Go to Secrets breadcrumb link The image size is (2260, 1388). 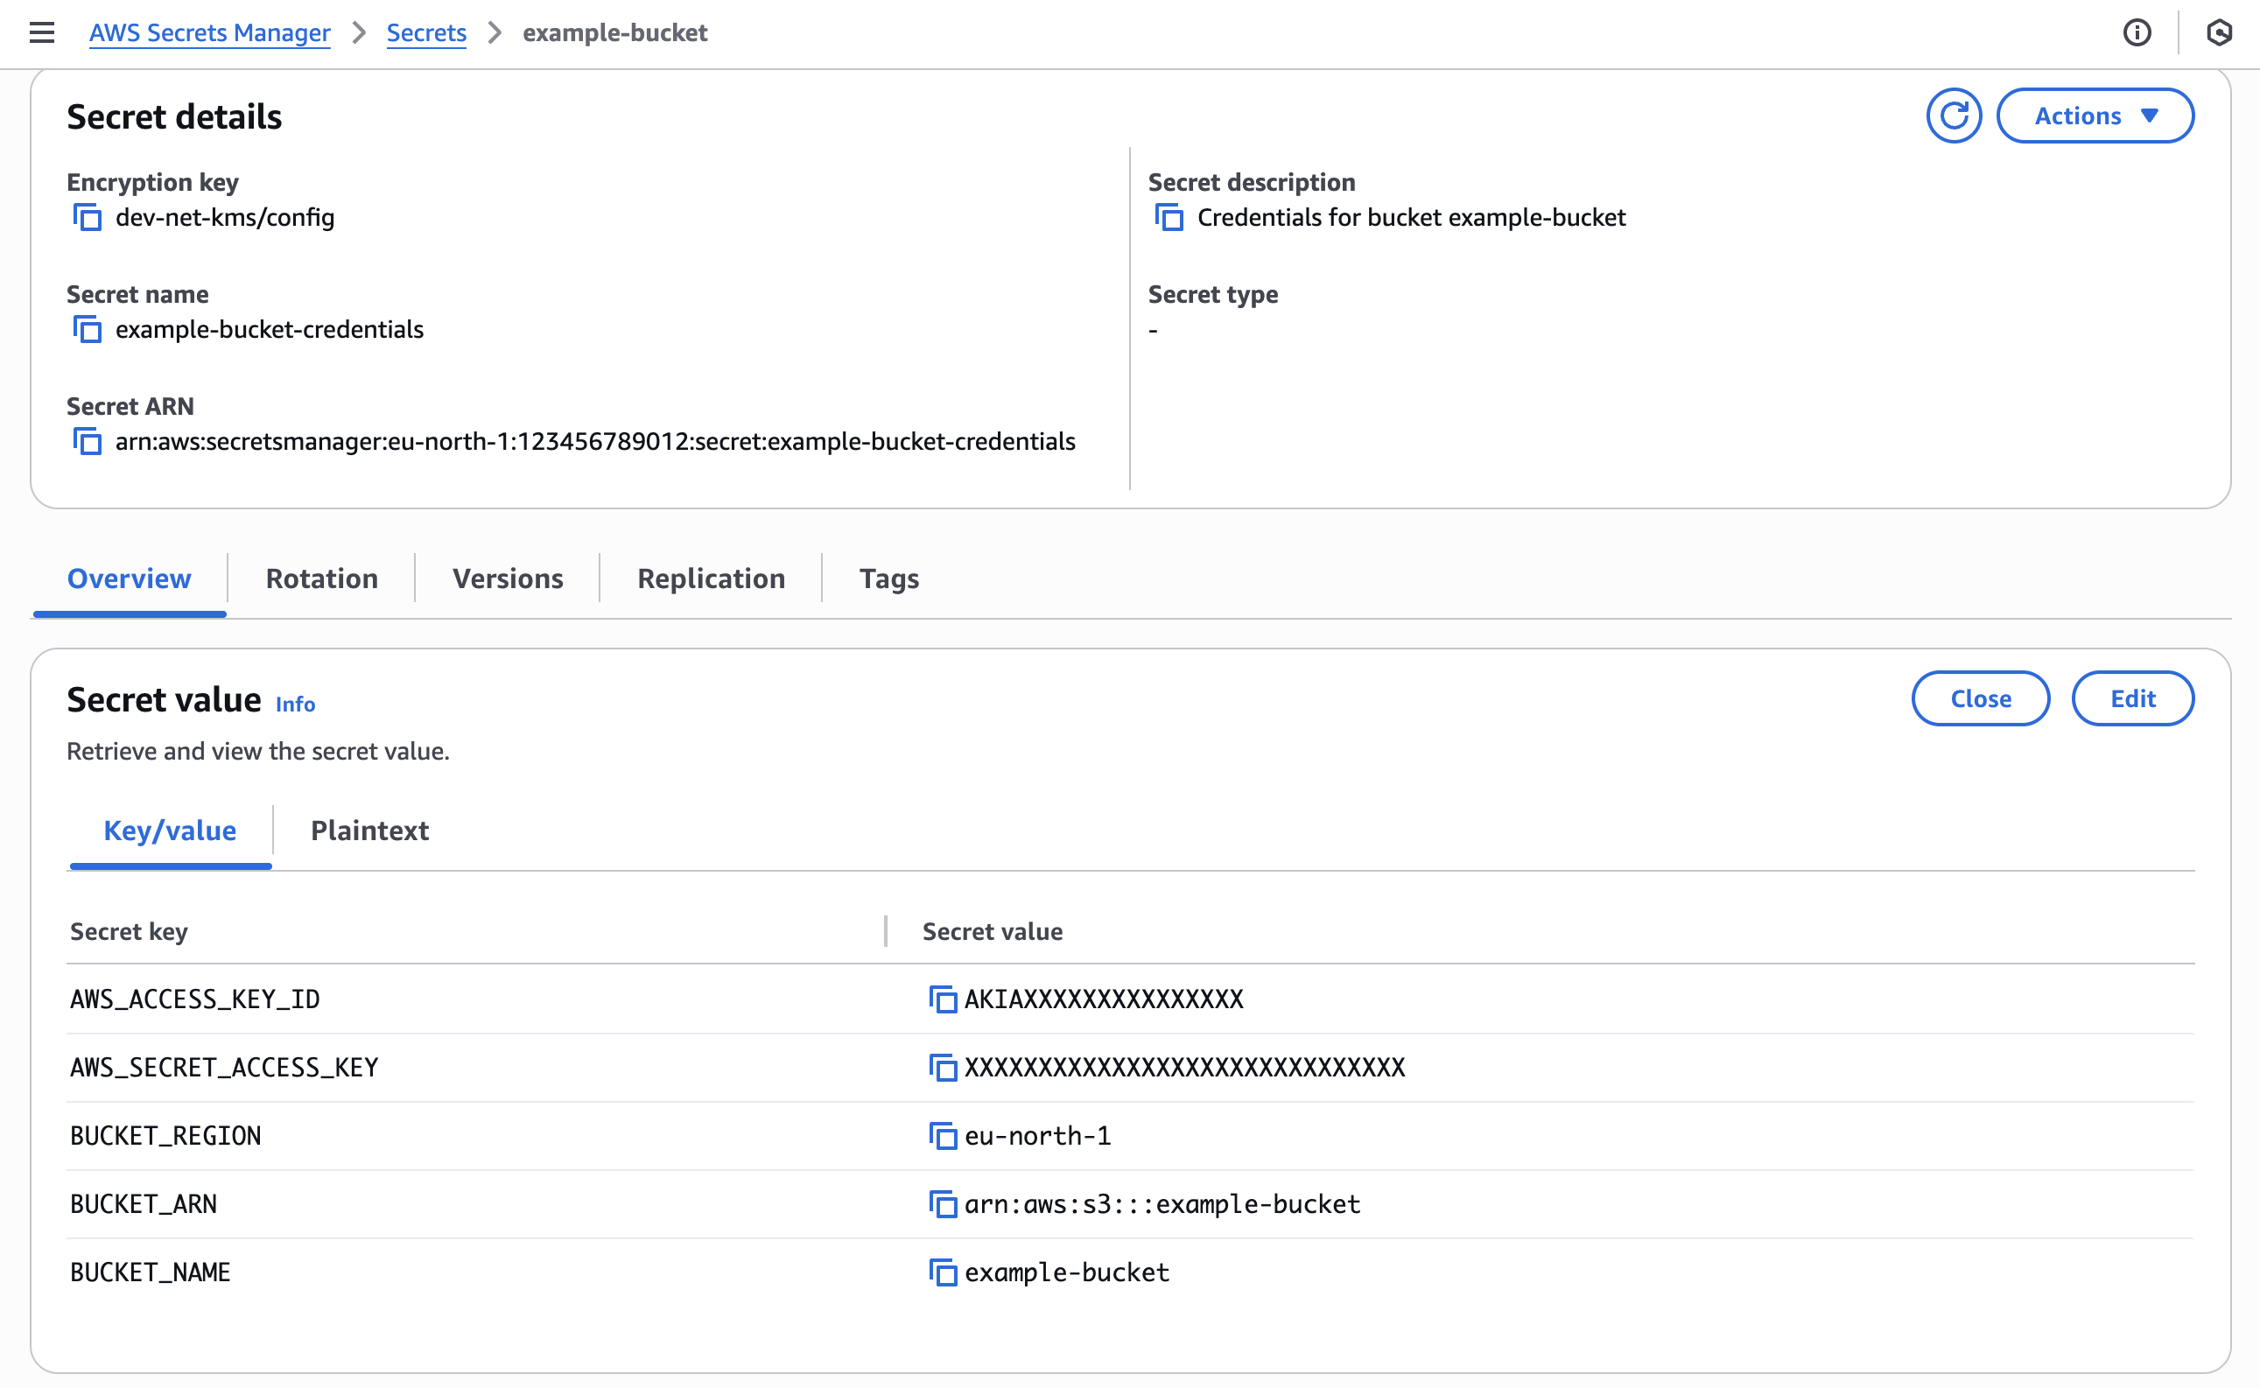(x=426, y=33)
